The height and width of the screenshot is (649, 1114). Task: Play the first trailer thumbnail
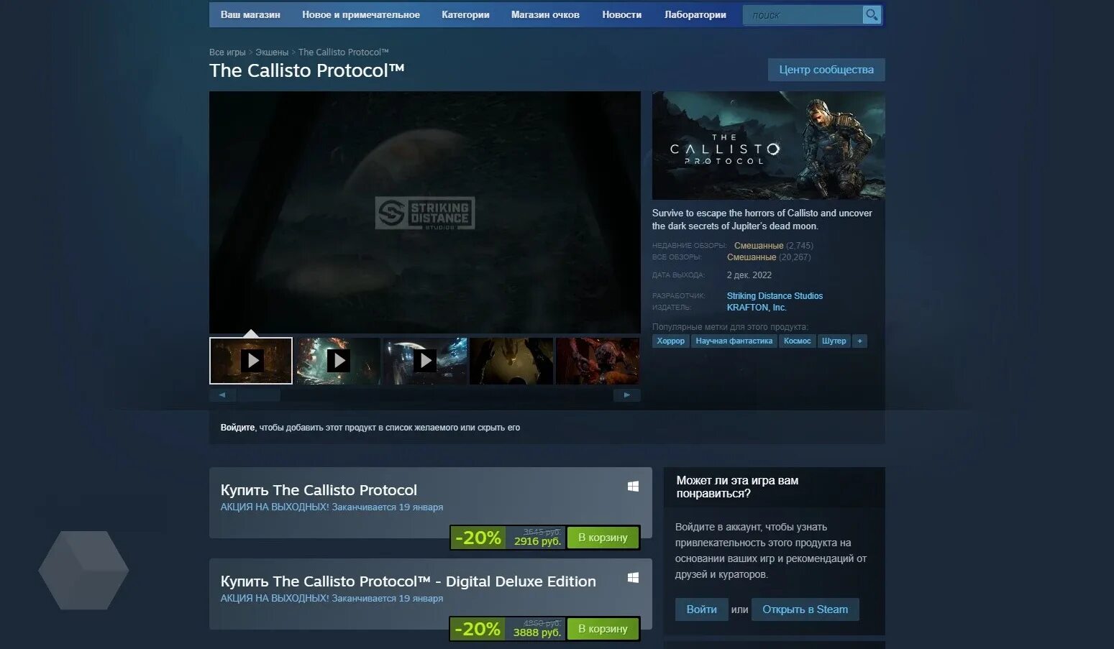tap(251, 361)
